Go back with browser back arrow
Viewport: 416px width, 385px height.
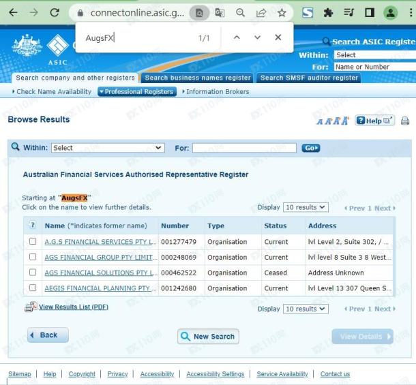[x=13, y=12]
